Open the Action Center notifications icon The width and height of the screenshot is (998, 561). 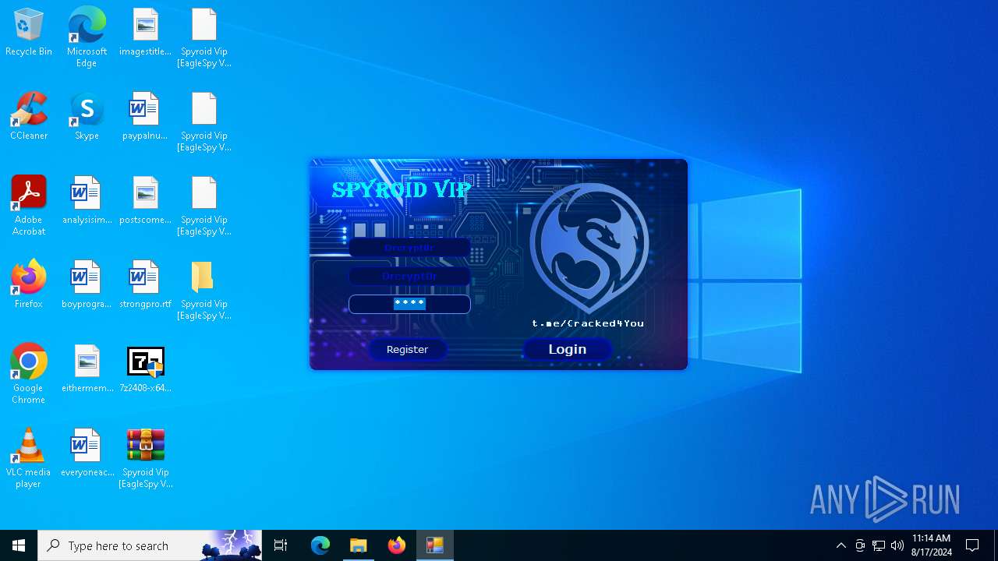tap(972, 545)
